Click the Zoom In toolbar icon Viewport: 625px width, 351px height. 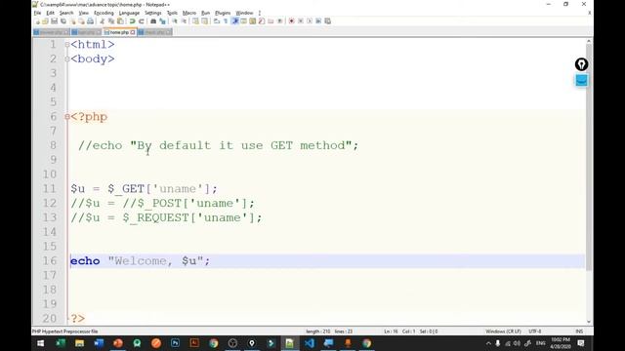(175, 21)
